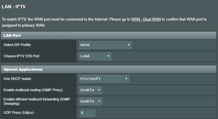
Task: Click the "assigned to primary WAN" text
Action: tap(24, 25)
